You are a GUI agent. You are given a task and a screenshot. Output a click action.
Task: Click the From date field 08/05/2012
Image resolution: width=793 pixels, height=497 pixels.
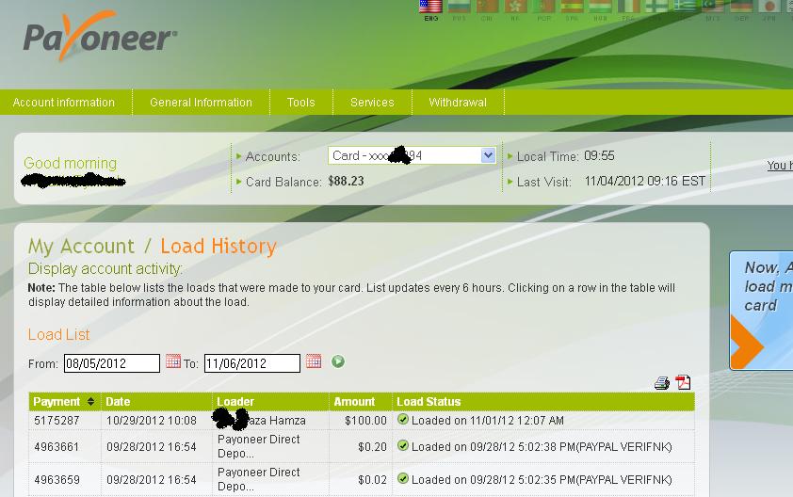coord(112,363)
